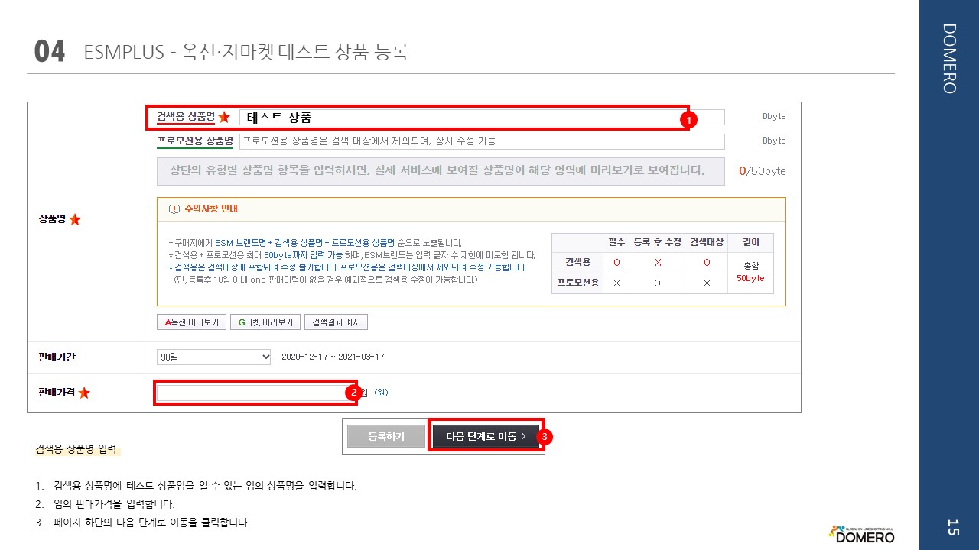Screen dimensions: 979x550
Task: Click the 검색용 상품명 label
Action: point(186,116)
